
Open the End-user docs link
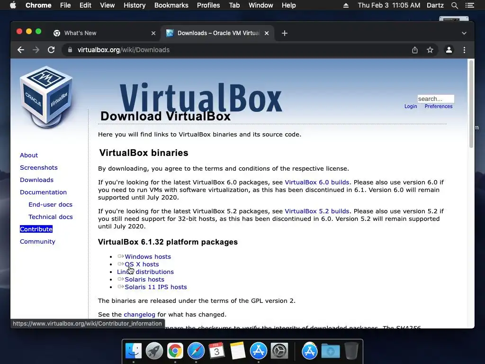pos(50,205)
